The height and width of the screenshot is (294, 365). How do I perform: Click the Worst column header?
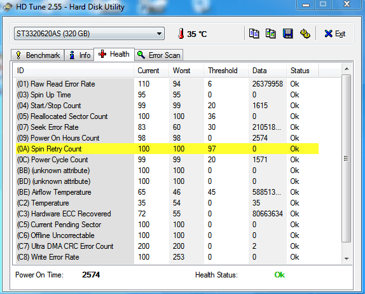point(186,71)
